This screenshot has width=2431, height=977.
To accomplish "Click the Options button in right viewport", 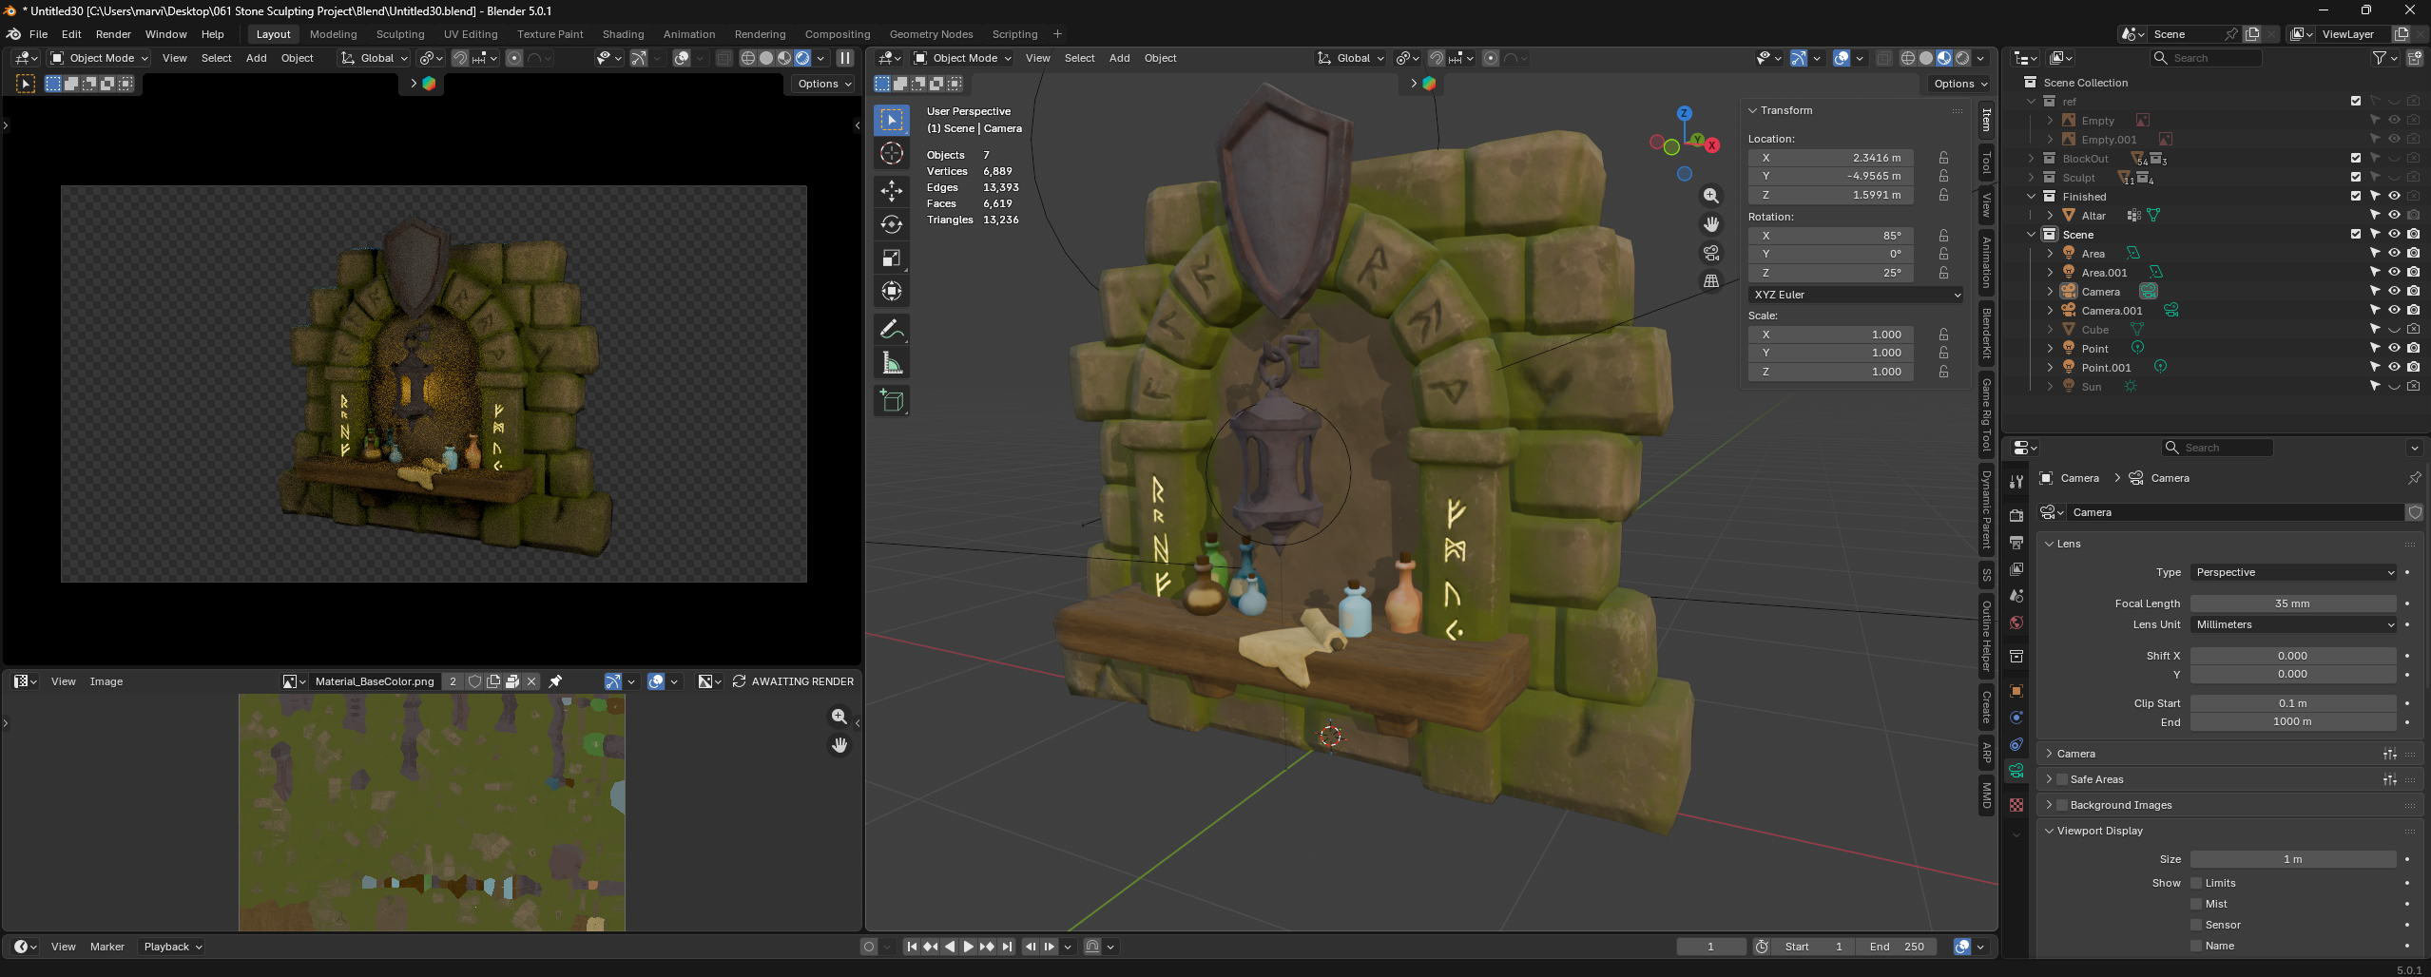I will tap(1959, 84).
